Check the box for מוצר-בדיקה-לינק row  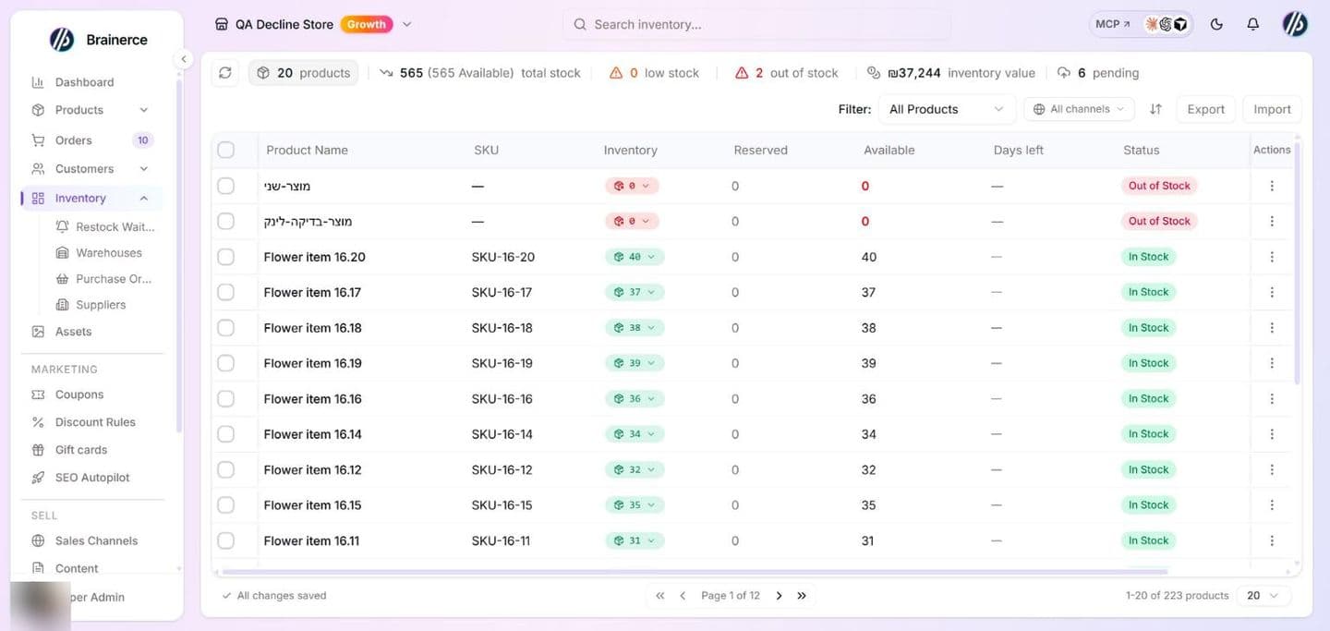tap(225, 221)
